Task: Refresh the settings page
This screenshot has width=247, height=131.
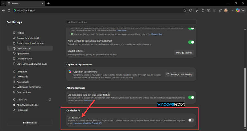Action: pyautogui.click(x=9, y=10)
